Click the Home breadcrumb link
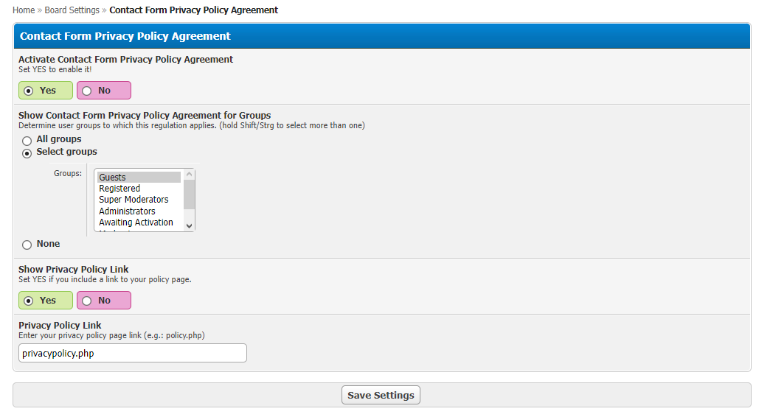Viewport: 759px width, 417px height. point(24,10)
